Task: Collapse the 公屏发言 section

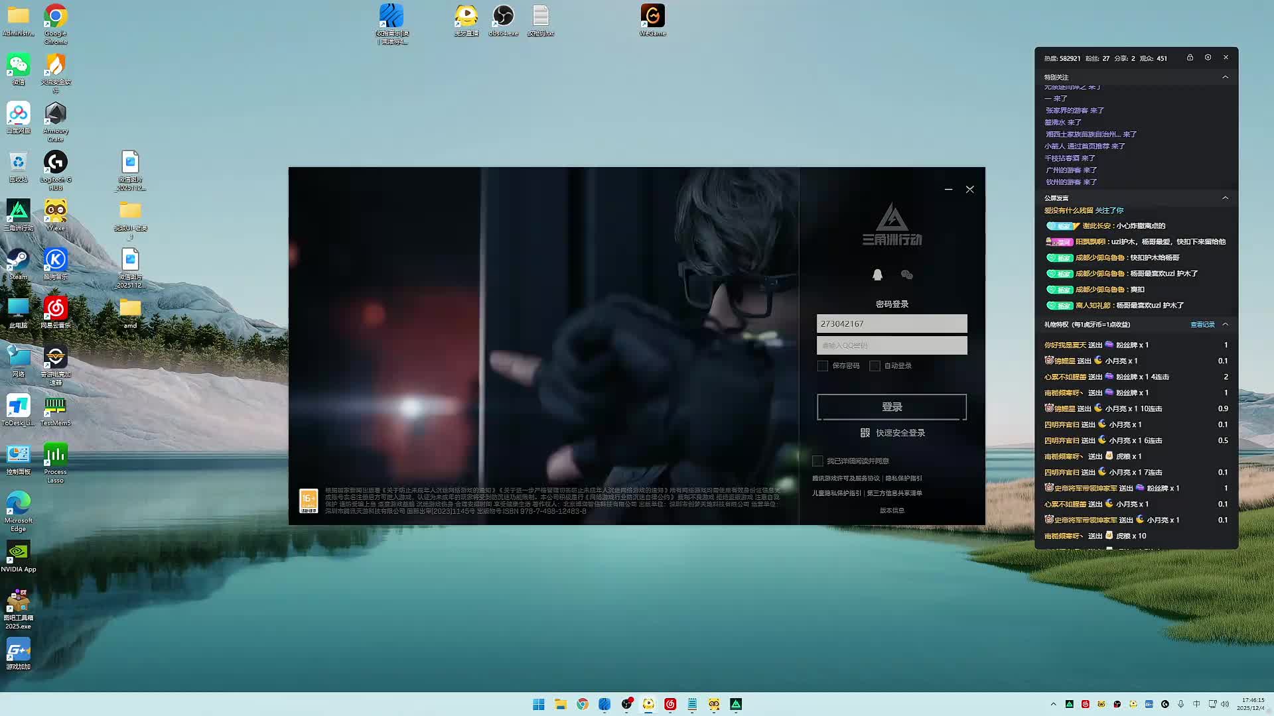Action: (x=1225, y=198)
